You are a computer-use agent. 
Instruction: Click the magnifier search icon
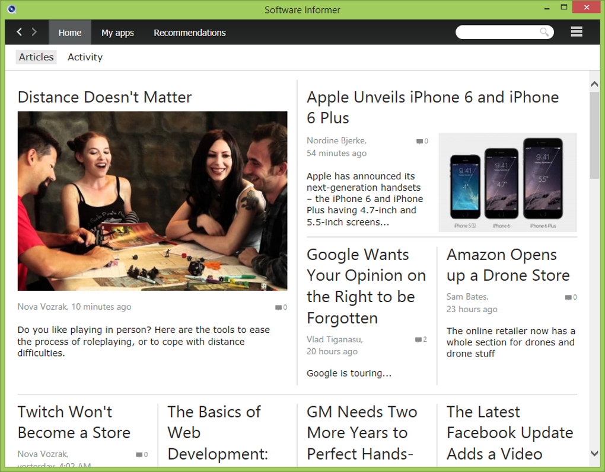[x=544, y=32]
